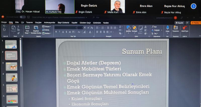The width and height of the screenshot is (201, 107).
Task: Click the decrease indent icon
Action: tap(108, 28)
